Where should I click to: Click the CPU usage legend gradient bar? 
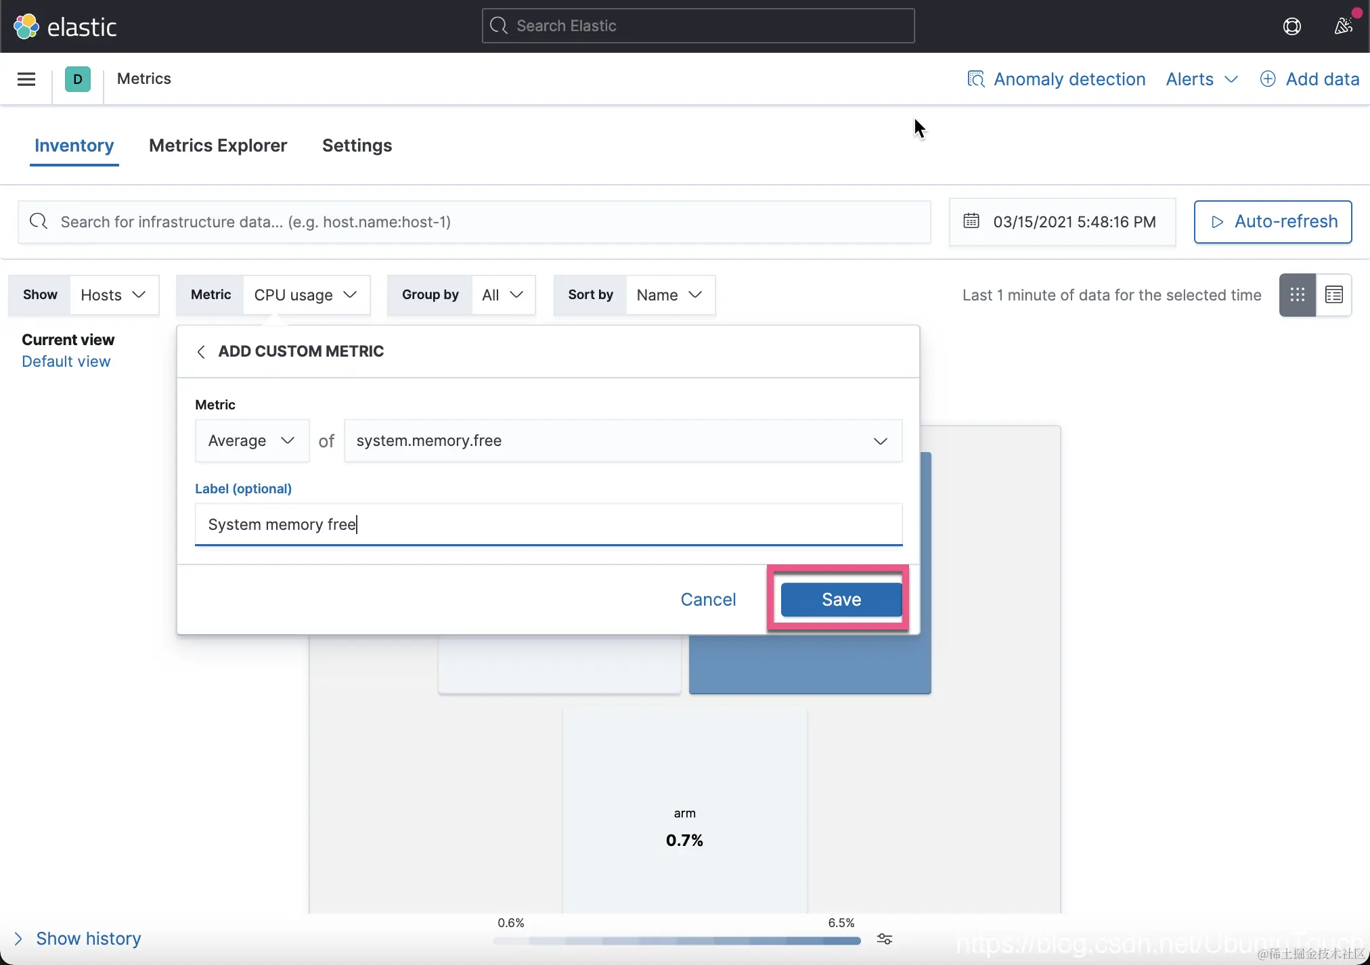(677, 941)
